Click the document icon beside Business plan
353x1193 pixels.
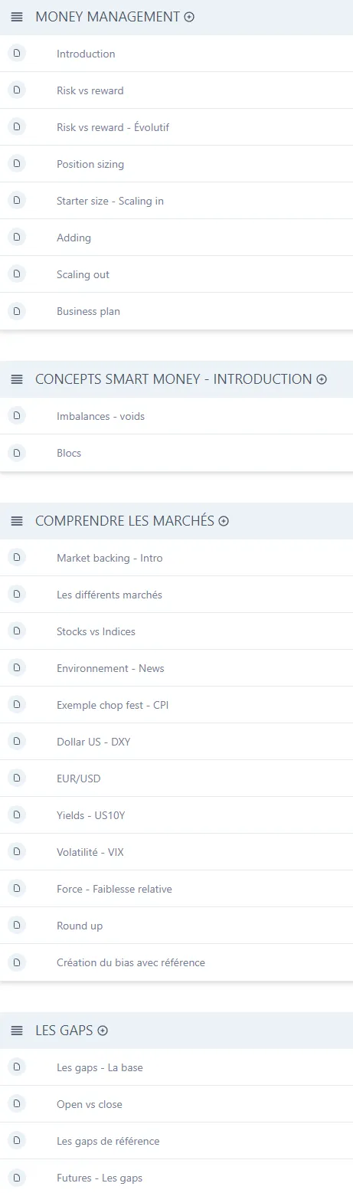click(17, 310)
